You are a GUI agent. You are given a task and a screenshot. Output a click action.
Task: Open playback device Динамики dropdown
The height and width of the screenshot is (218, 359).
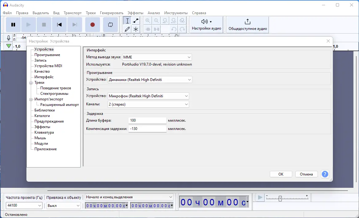[150, 79]
